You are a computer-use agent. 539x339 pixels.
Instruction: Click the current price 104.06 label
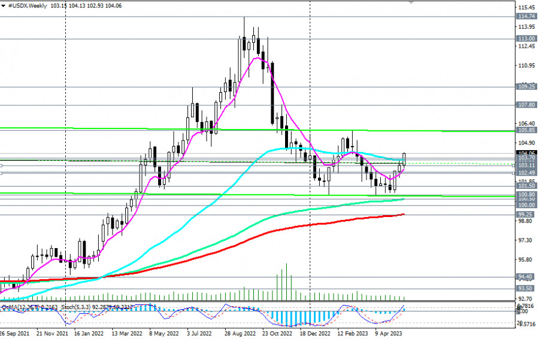pyautogui.click(x=526, y=153)
